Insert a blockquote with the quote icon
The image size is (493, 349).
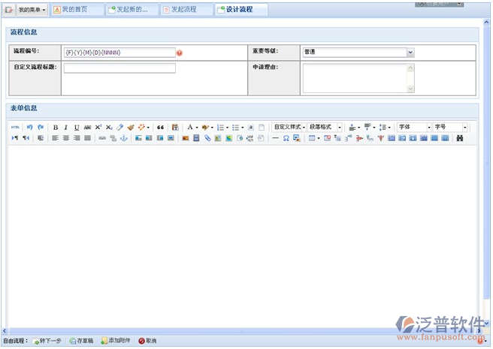(160, 128)
